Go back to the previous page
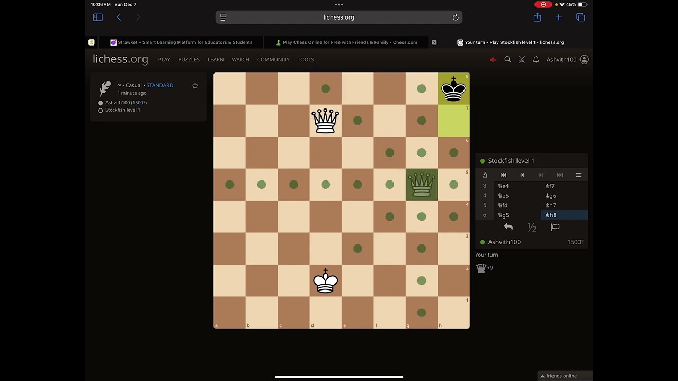The height and width of the screenshot is (381, 678). 119,17
